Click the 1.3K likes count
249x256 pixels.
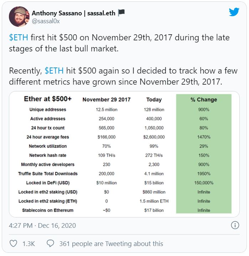click(x=28, y=244)
